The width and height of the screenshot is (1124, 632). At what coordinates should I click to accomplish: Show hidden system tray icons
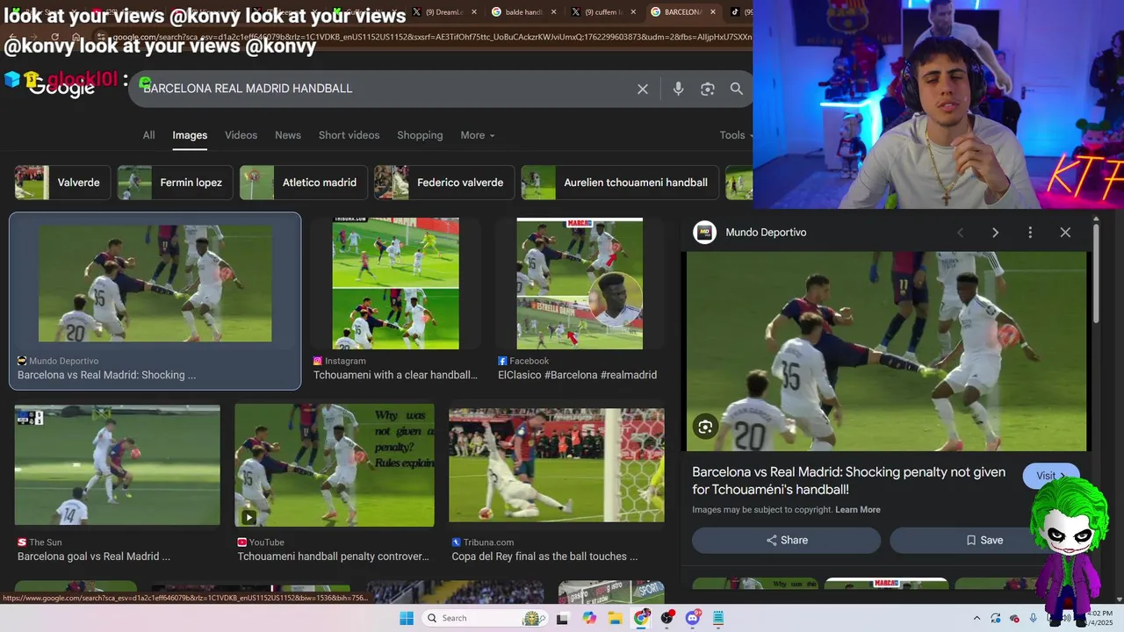976,618
